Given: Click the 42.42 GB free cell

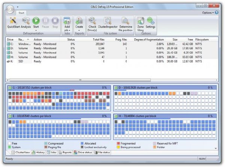Looking at the screenshot, I should (x=187, y=44).
